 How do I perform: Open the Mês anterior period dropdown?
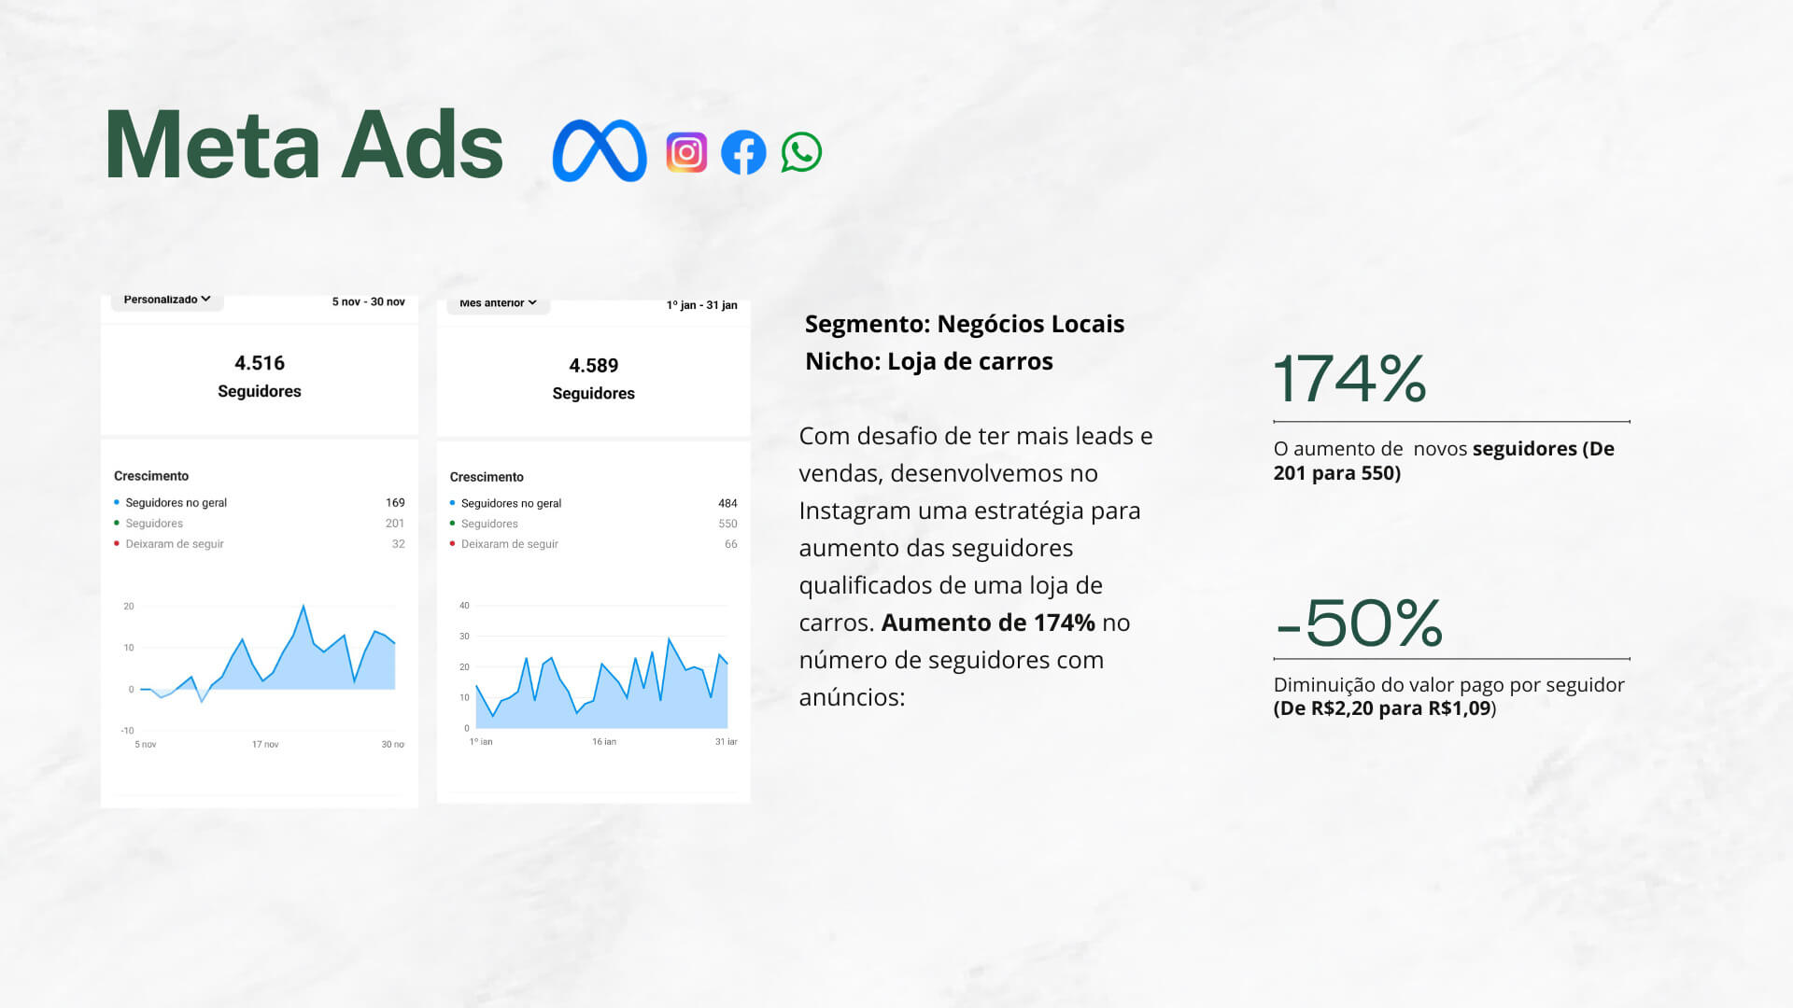pos(498,303)
